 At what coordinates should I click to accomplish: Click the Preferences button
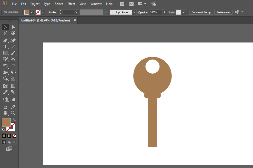coord(223,12)
